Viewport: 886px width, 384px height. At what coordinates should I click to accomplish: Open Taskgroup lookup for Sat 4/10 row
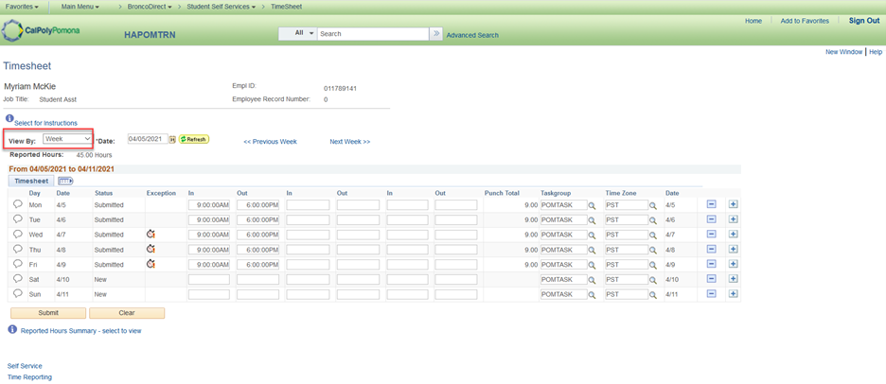pyautogui.click(x=593, y=280)
